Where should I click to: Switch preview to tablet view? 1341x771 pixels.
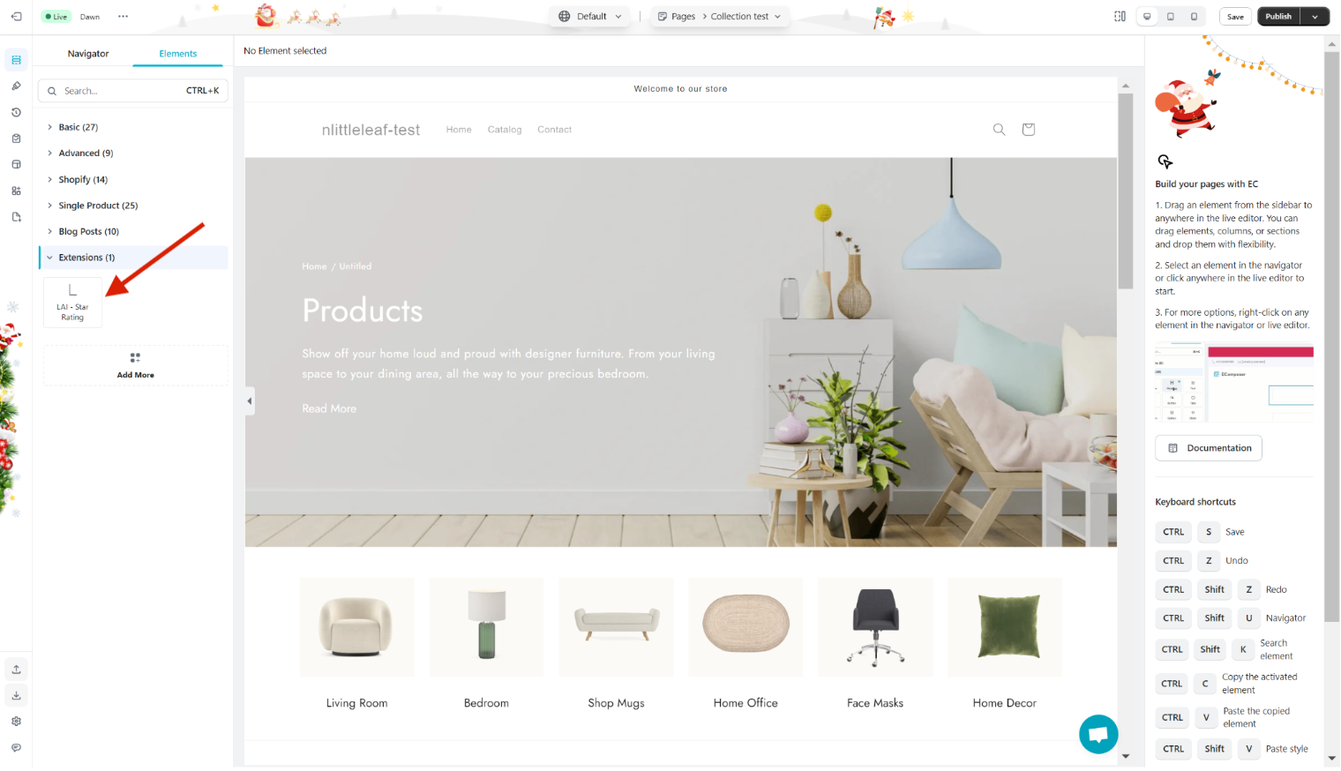[1171, 16]
